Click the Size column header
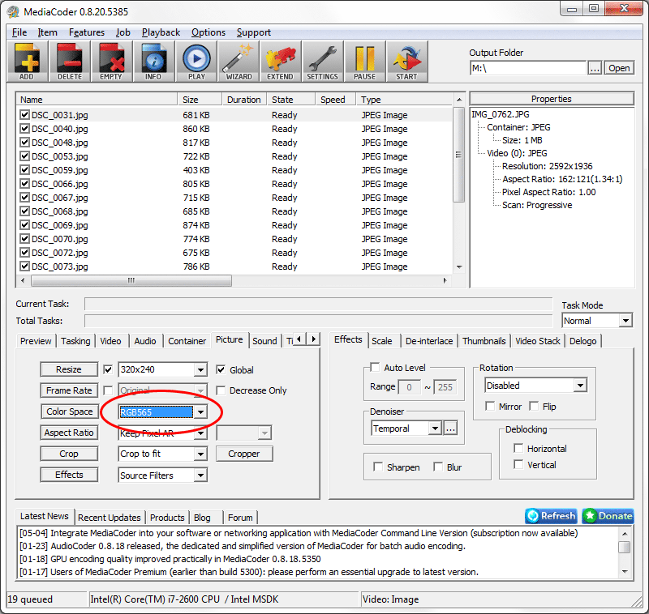 200,99
